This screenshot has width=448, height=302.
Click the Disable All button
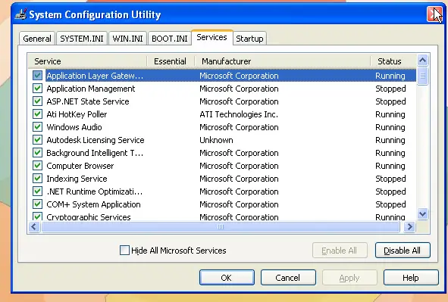tap(403, 251)
